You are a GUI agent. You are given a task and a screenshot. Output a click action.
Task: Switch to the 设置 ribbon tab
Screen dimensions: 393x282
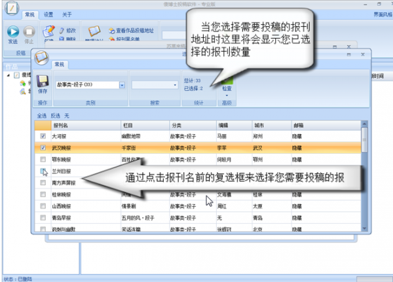click(48, 14)
